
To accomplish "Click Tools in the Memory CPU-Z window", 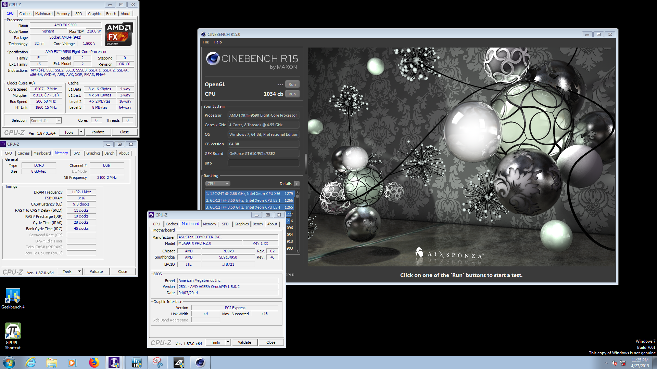I will [67, 272].
